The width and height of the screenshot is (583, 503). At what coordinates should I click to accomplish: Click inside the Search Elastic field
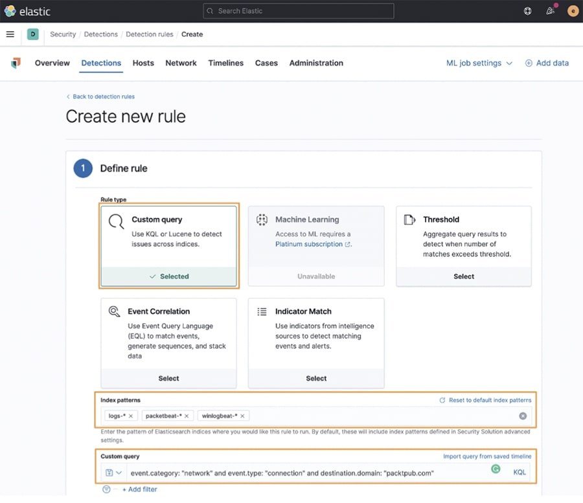[298, 11]
